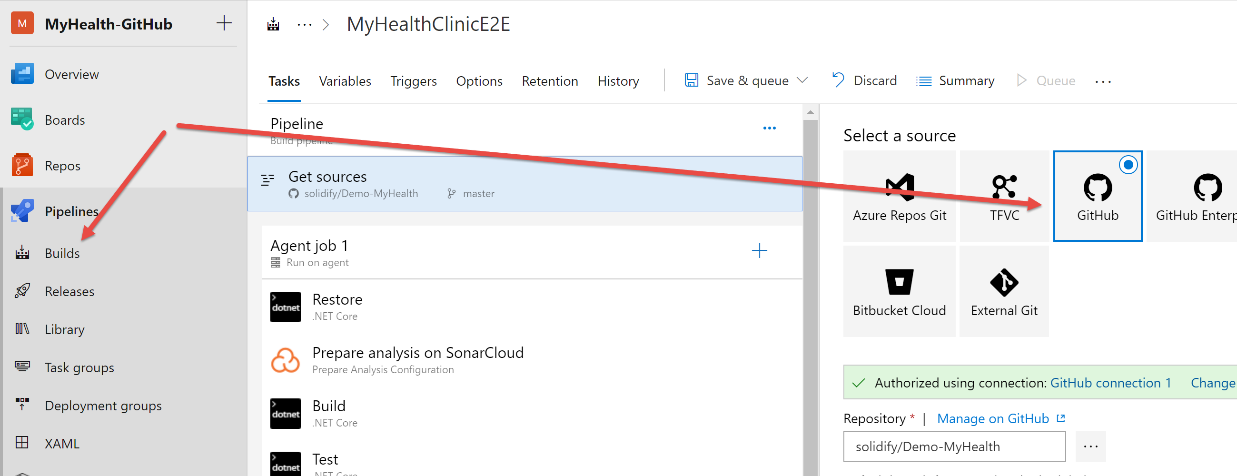The image size is (1237, 476).
Task: Click the Queue button
Action: (x=1046, y=81)
